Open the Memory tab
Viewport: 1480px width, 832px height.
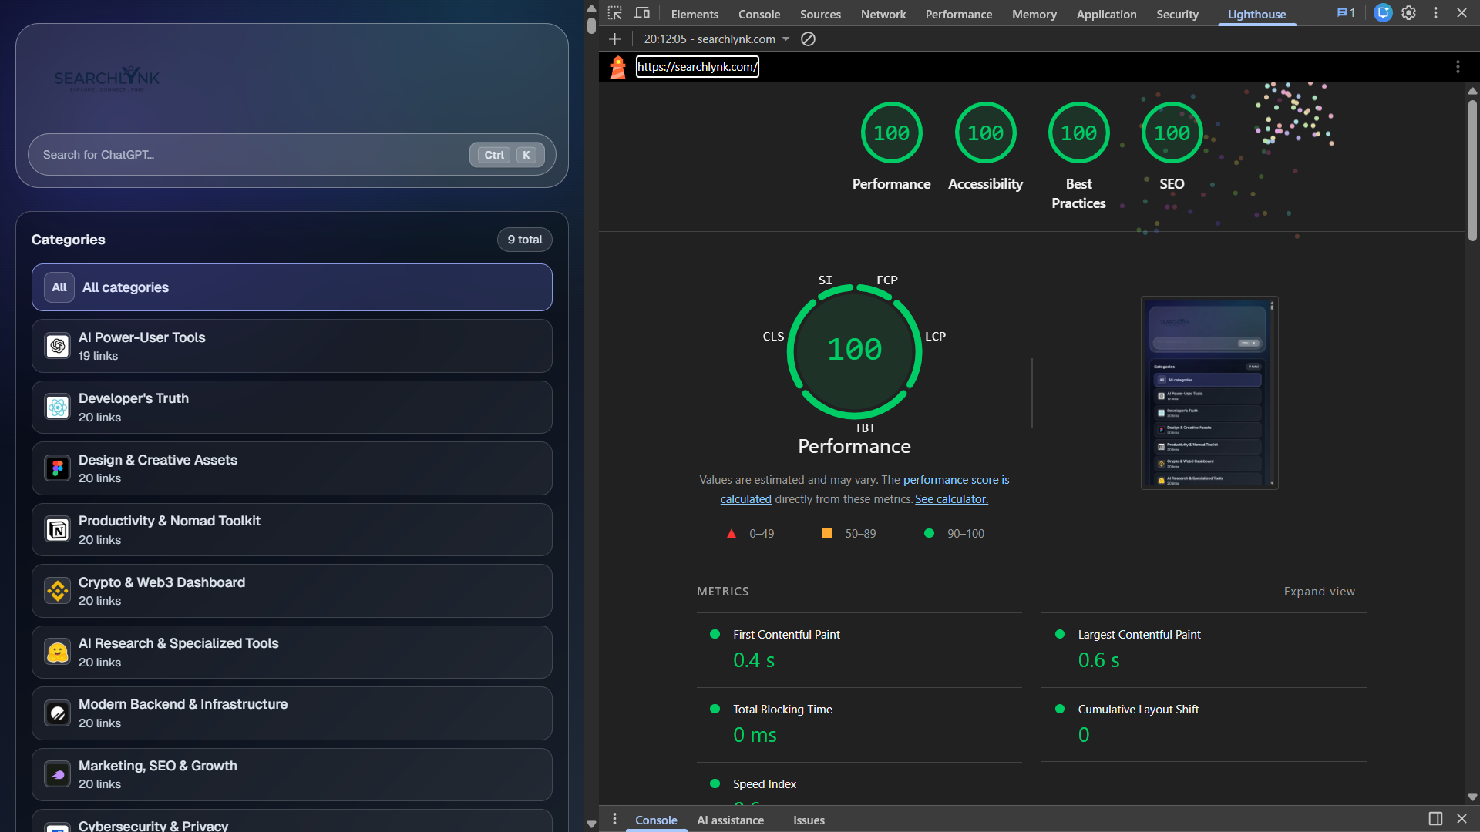(1034, 14)
